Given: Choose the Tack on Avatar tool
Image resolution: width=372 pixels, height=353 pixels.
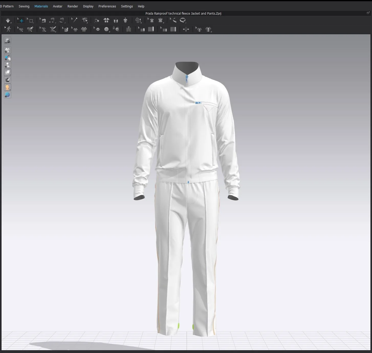Looking at the screenshot, I should pos(84,20).
